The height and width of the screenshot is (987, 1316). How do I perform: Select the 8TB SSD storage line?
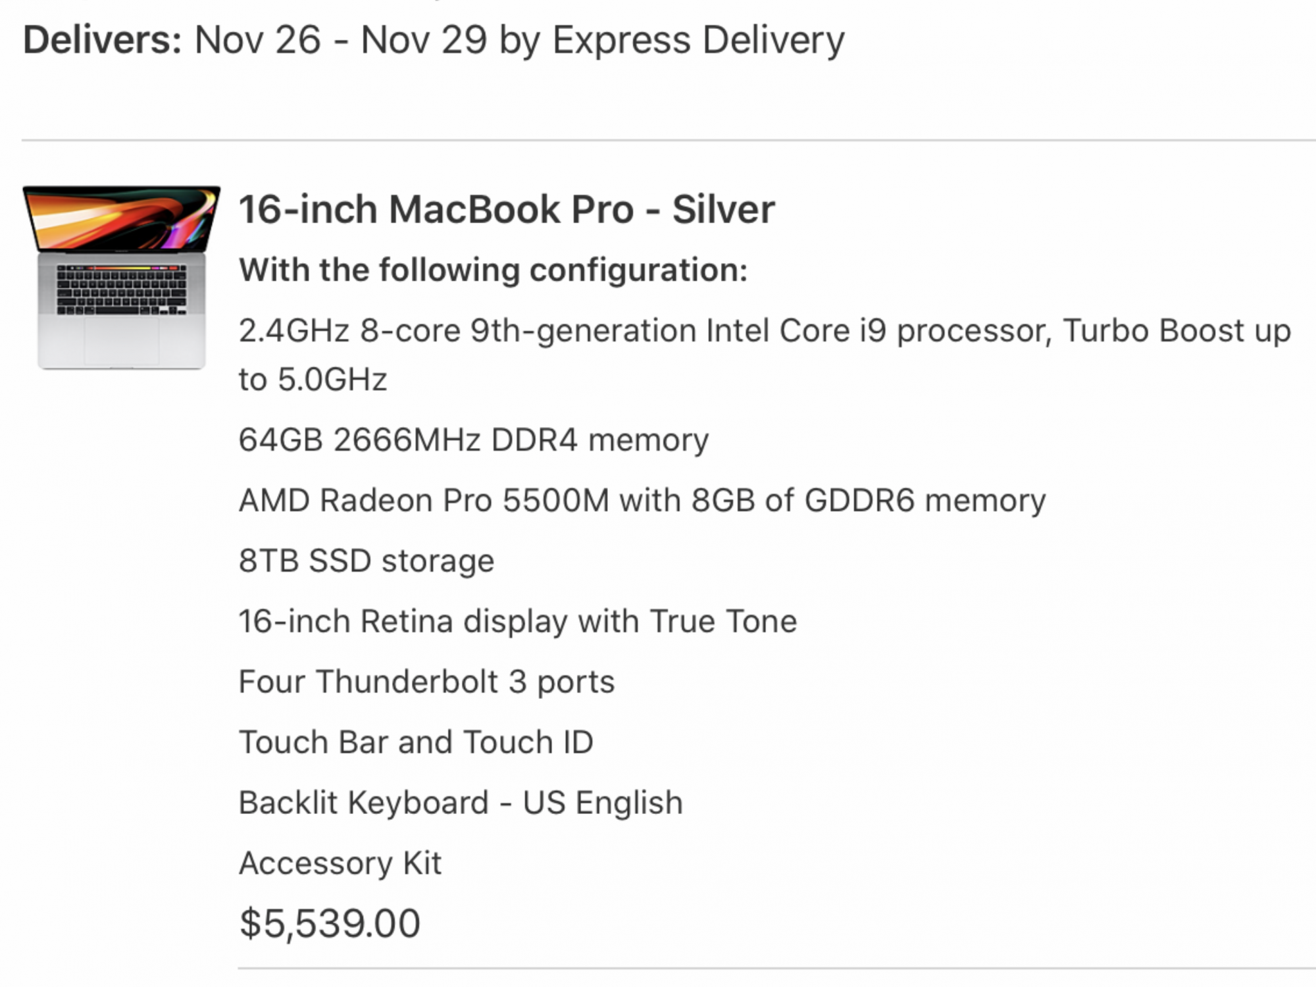pos(366,561)
